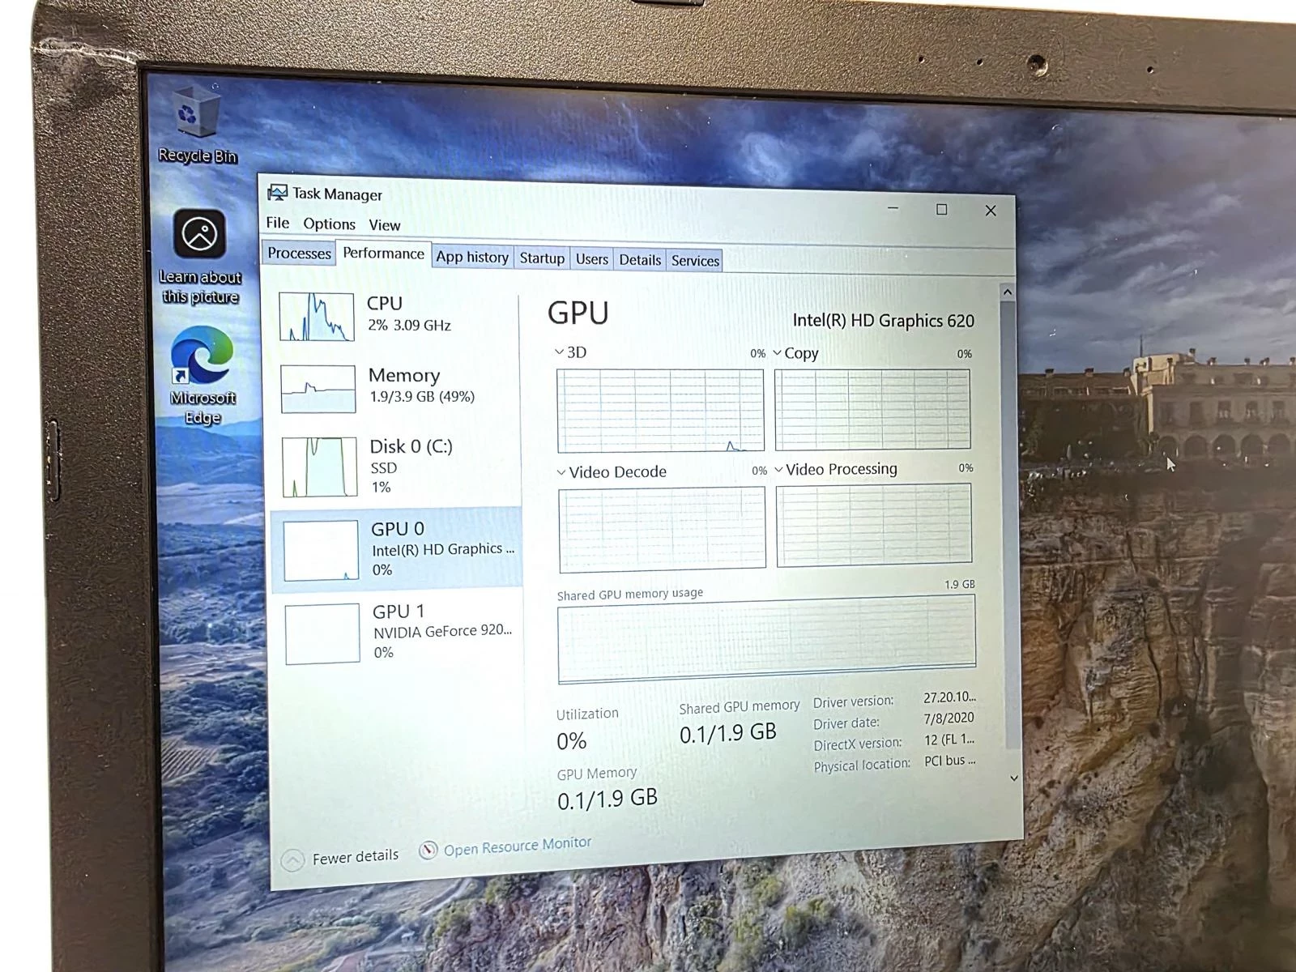Viewport: 1296px width, 972px height.
Task: Click the 3D usage graph
Action: tap(660, 411)
